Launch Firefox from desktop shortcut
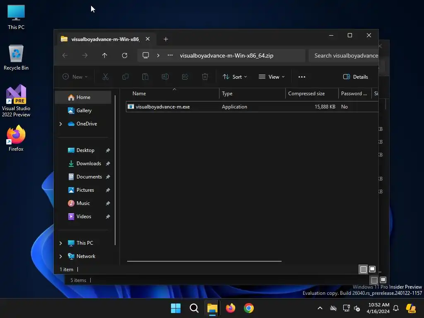 click(x=16, y=138)
